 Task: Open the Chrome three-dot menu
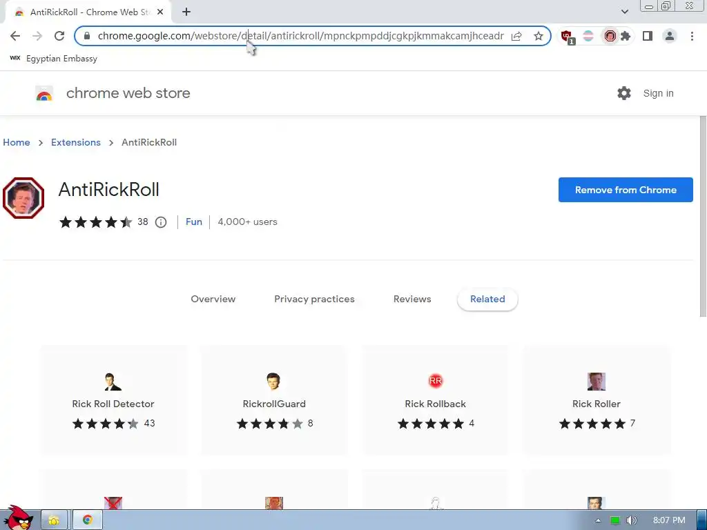click(x=692, y=36)
